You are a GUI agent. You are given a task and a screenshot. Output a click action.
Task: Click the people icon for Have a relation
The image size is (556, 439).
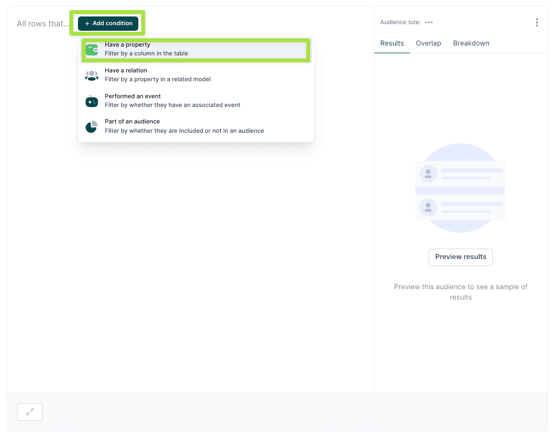[92, 75]
